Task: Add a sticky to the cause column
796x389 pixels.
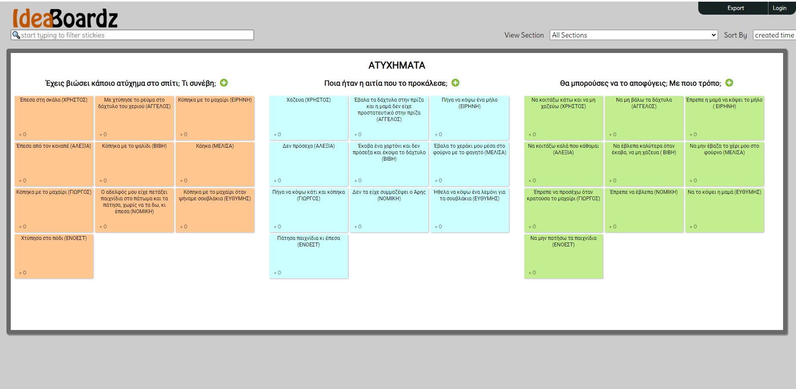Action: pos(455,83)
